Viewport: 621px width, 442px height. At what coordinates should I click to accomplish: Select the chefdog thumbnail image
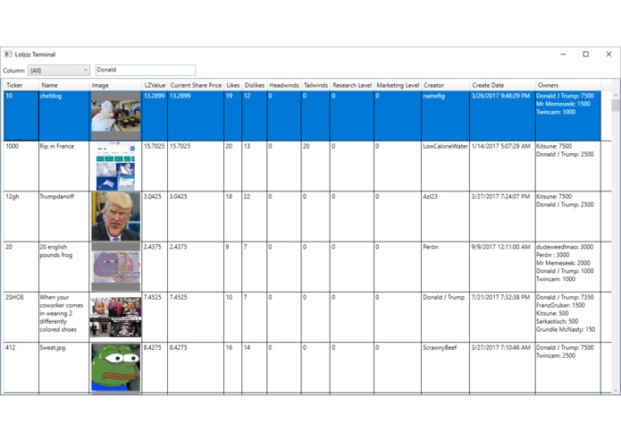coord(115,115)
